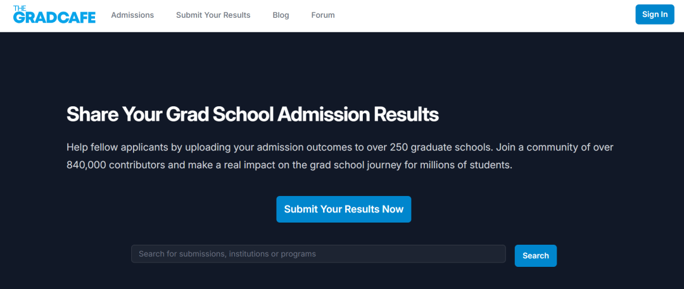The height and width of the screenshot is (289, 684).
Task: Focus the search submissions input field
Action: 318,254
